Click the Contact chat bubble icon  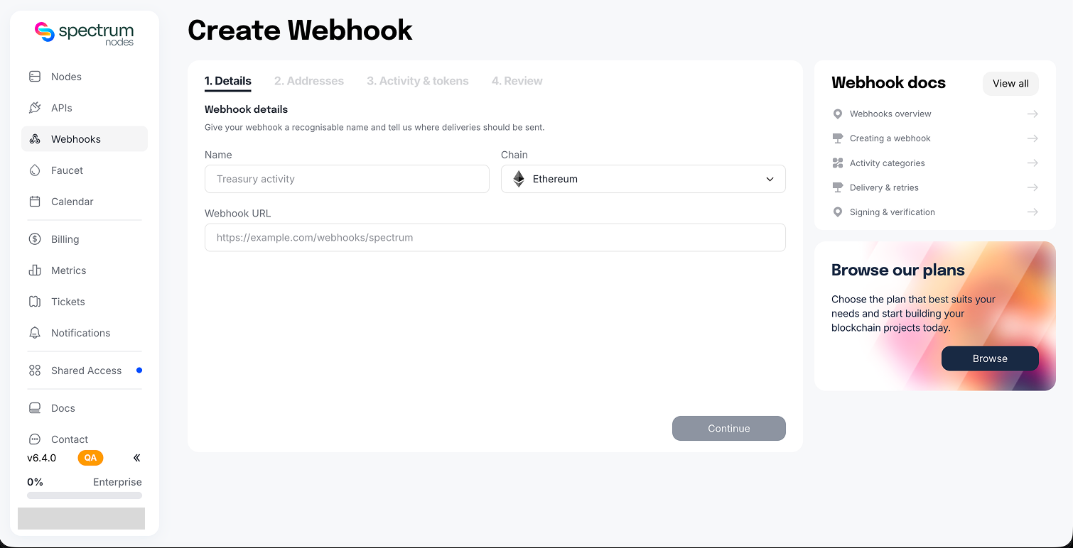pyautogui.click(x=35, y=439)
